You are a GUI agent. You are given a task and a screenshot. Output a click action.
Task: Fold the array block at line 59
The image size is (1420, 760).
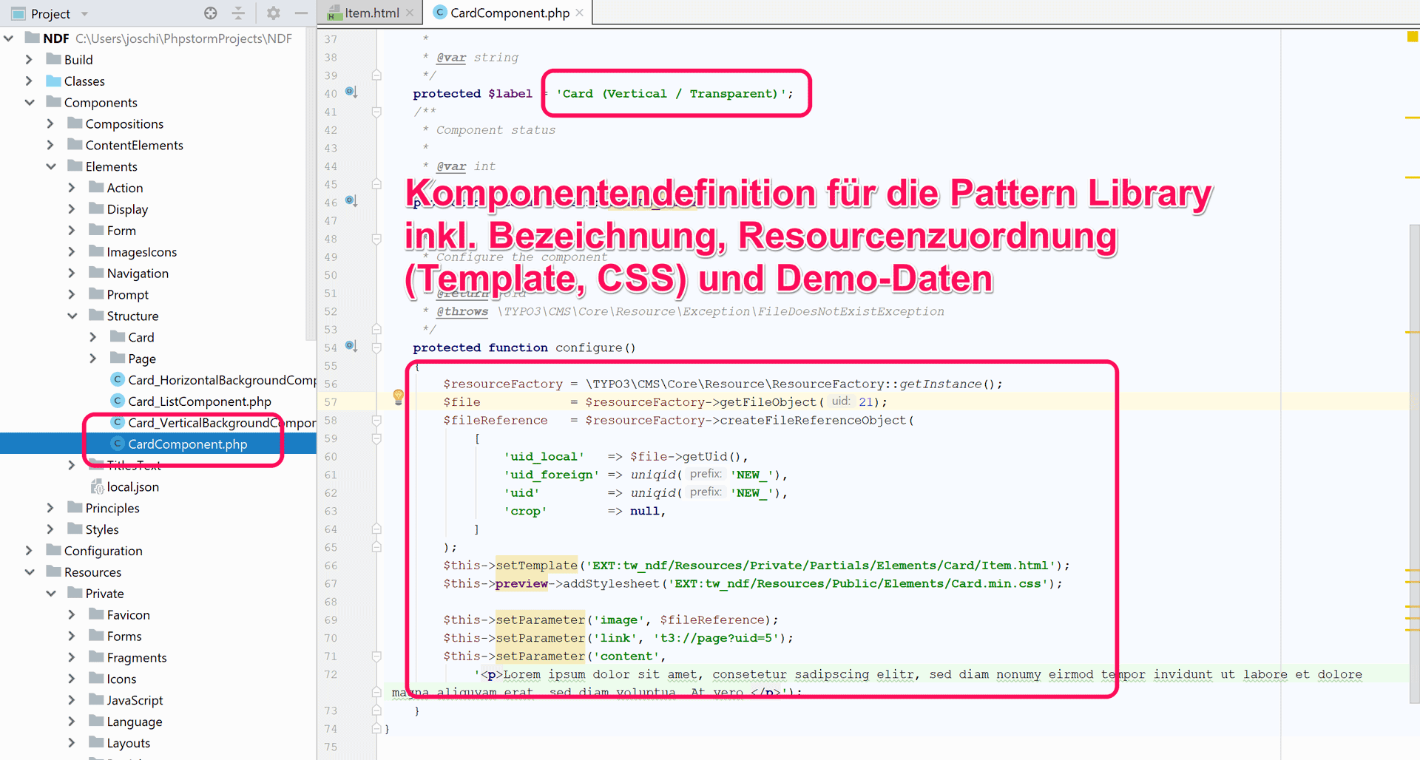(376, 438)
